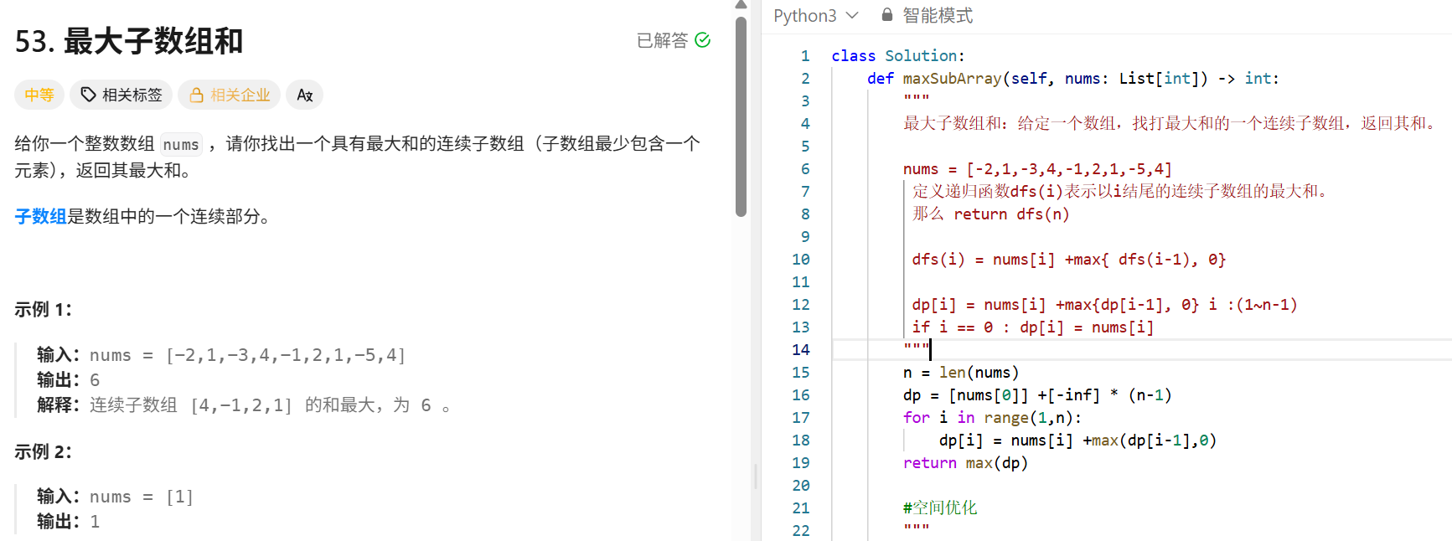Click line number 1 in the editor gutter

(805, 56)
